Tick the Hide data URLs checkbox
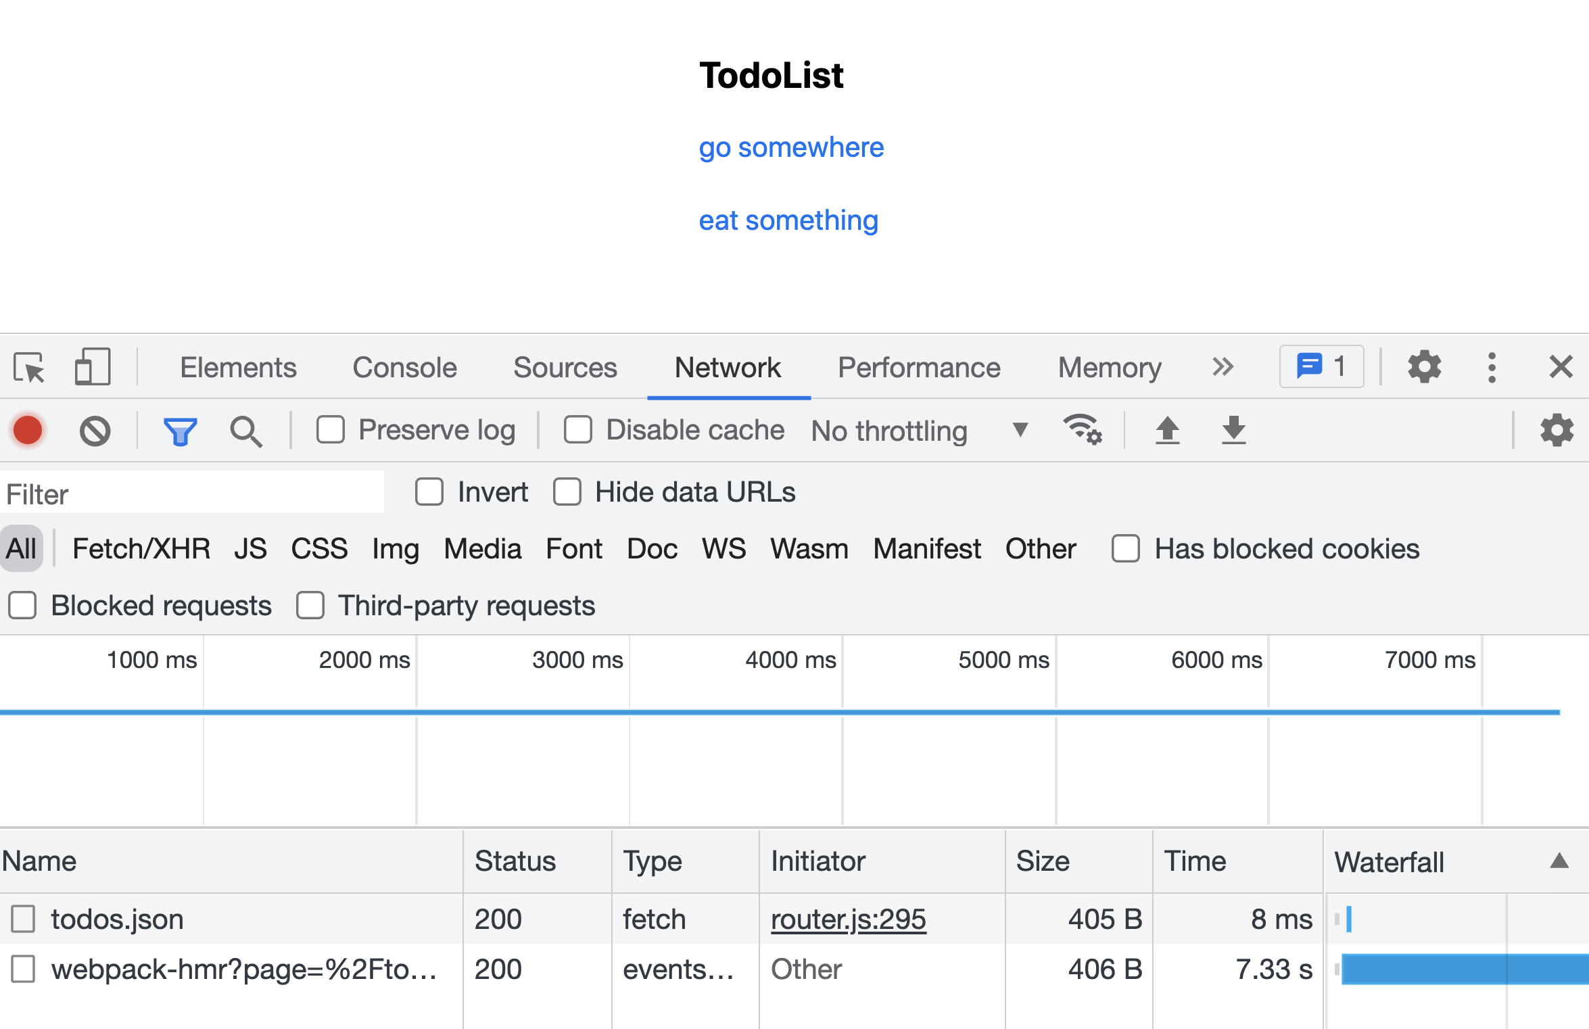This screenshot has width=1589, height=1029. click(567, 492)
